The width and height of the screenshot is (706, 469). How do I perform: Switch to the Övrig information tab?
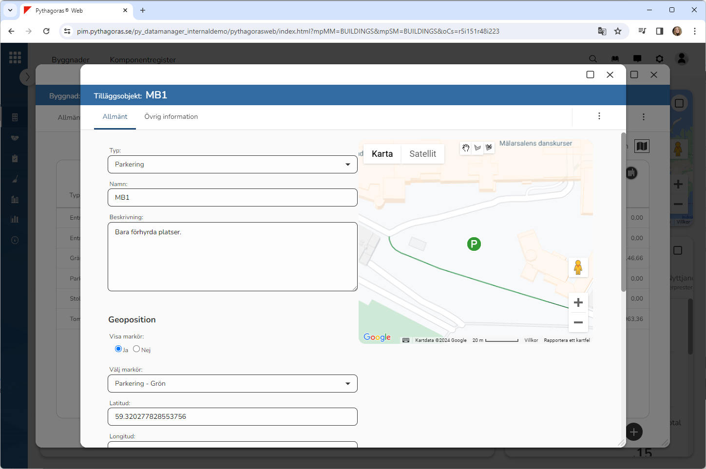[x=171, y=117]
